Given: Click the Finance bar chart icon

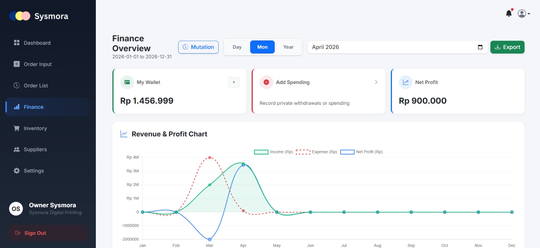Looking at the screenshot, I should 17,107.
